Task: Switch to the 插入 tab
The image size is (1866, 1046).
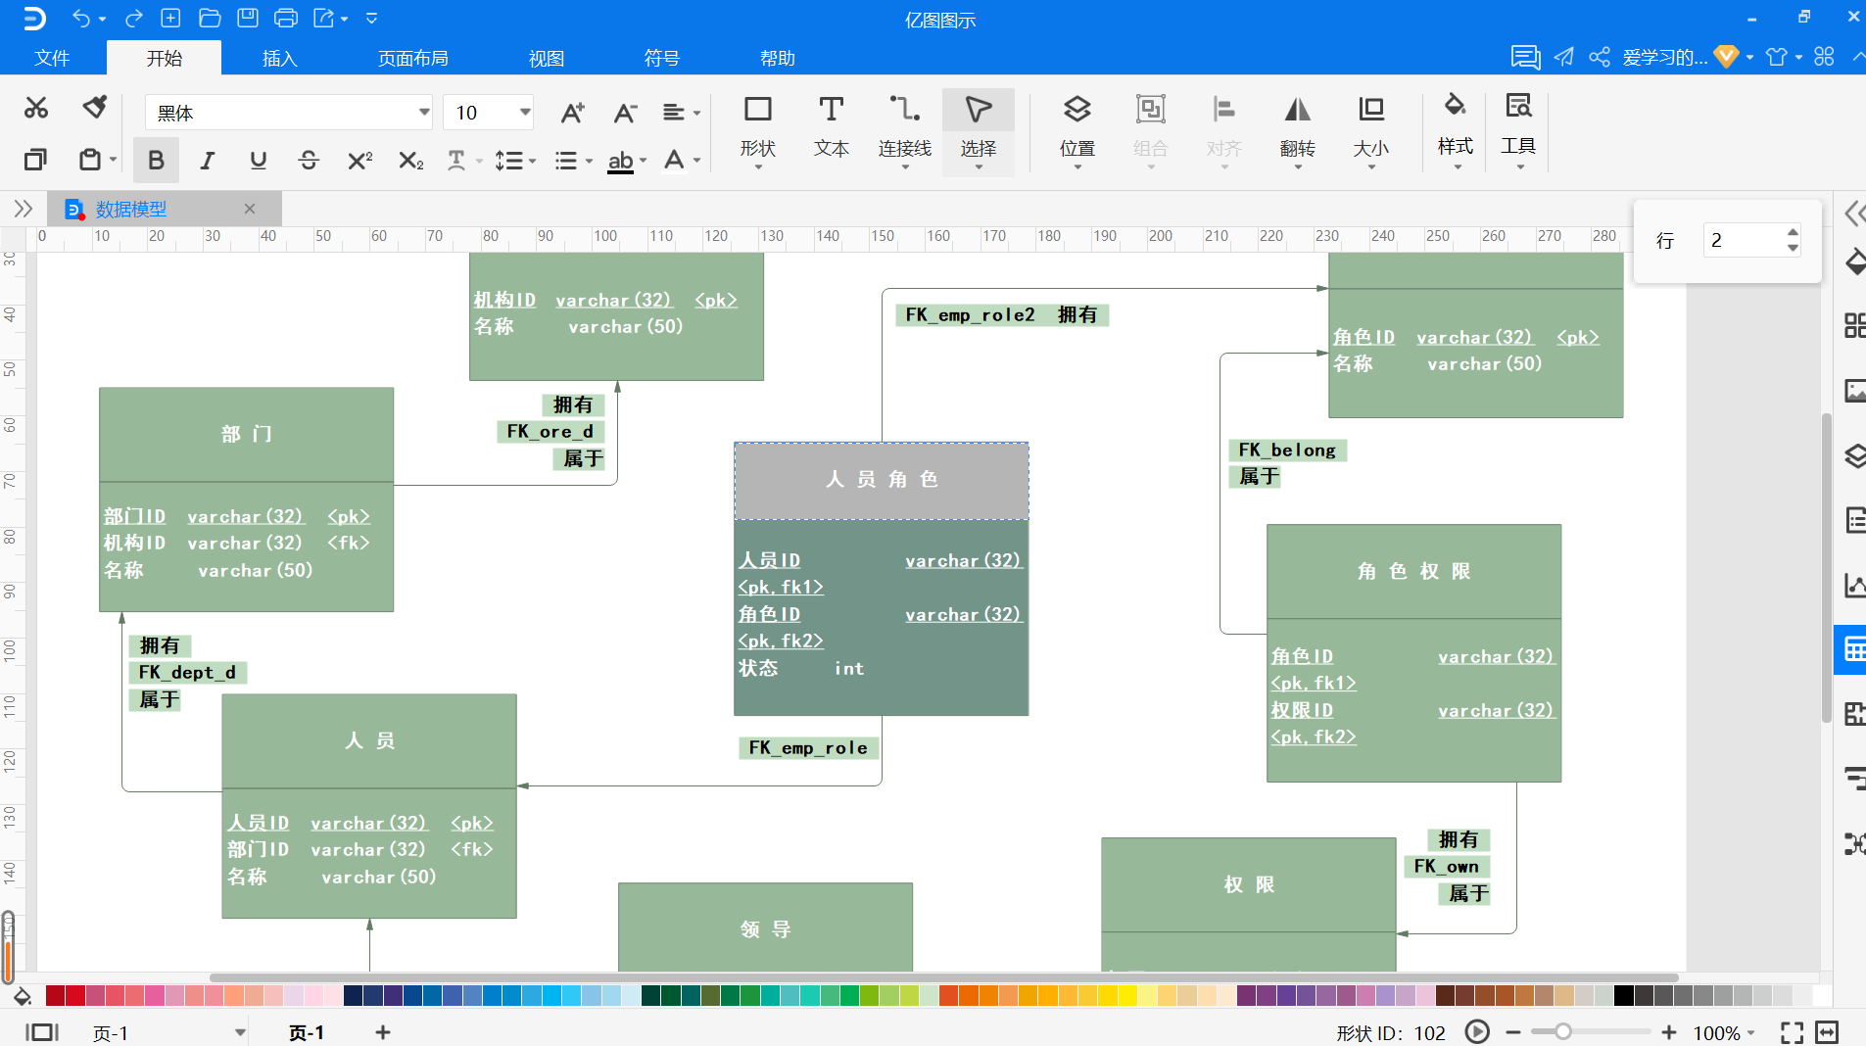Action: (279, 58)
